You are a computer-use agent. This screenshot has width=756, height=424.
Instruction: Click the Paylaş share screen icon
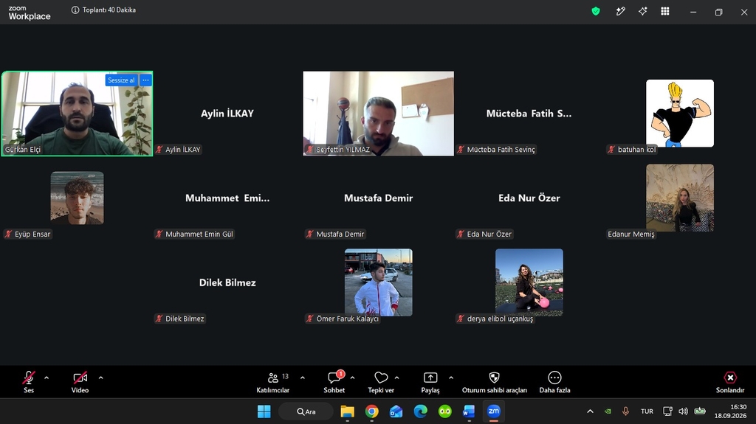[430, 378]
